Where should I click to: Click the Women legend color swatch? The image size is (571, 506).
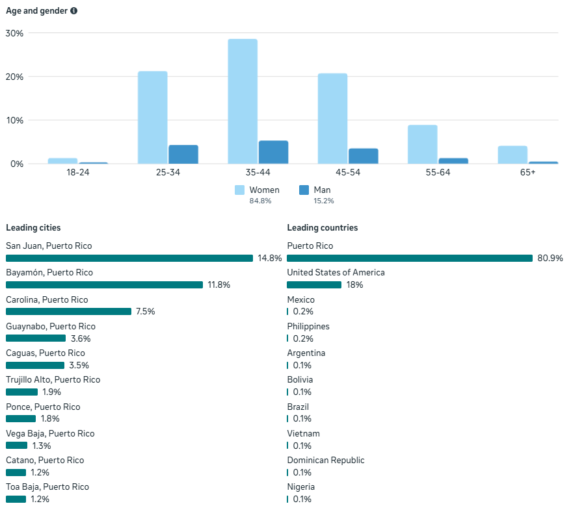tap(239, 190)
